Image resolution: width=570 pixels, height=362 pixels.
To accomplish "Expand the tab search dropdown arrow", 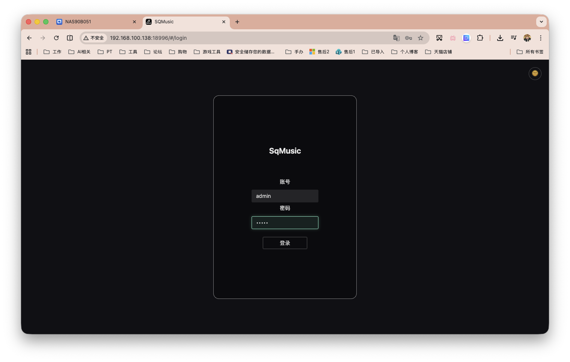I will (541, 22).
